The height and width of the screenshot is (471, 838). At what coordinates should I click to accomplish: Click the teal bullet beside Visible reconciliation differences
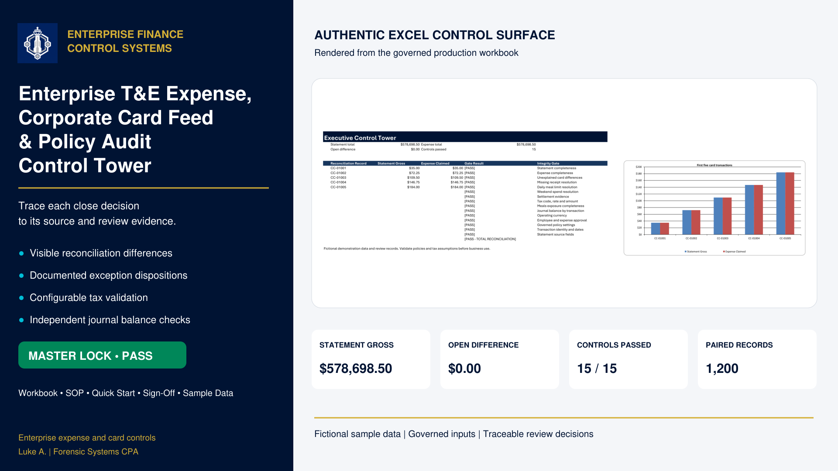[21, 253]
